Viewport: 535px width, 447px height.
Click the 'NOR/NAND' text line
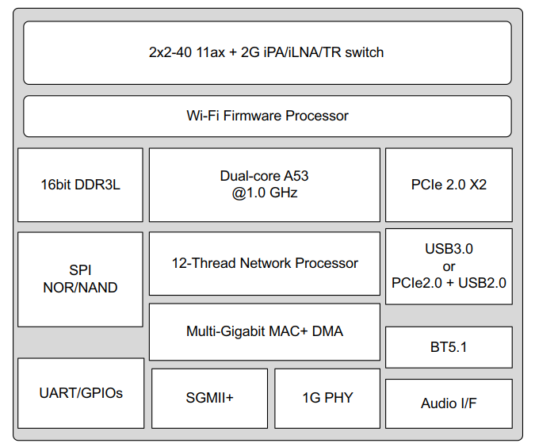click(x=80, y=288)
